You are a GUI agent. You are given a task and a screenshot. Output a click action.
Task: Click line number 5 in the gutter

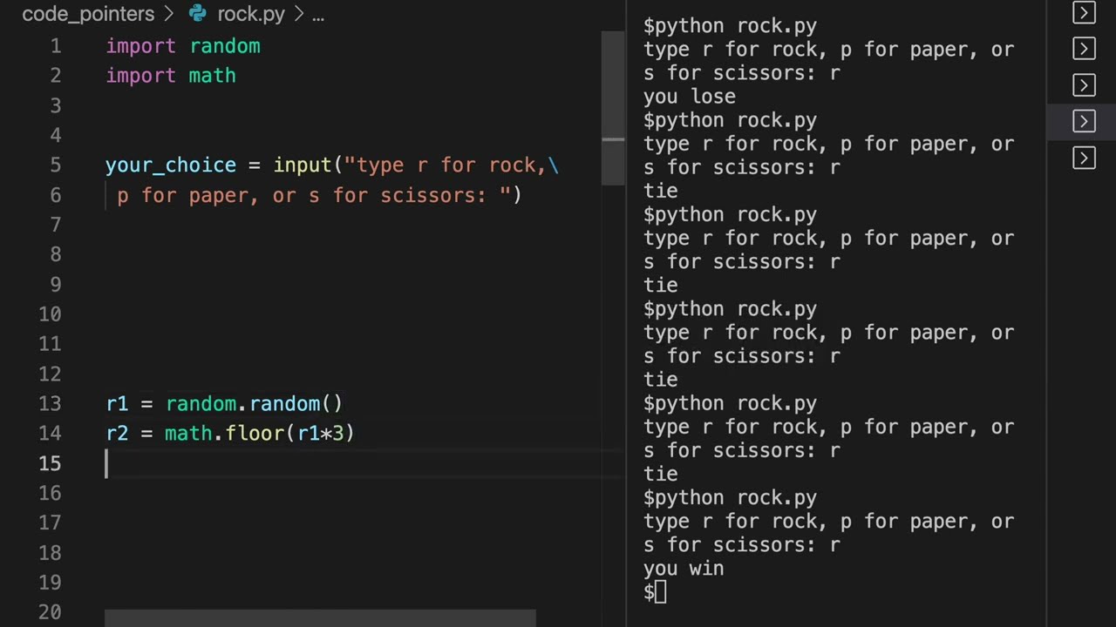pyautogui.click(x=56, y=165)
